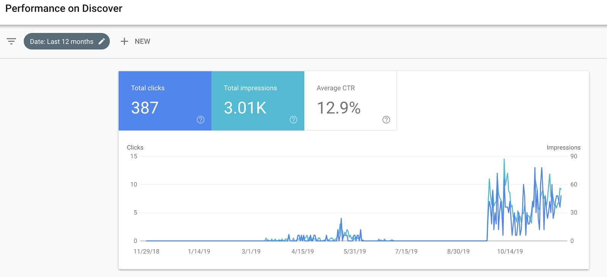
Task: Click the 7/15/19 date axis label
Action: click(x=406, y=252)
